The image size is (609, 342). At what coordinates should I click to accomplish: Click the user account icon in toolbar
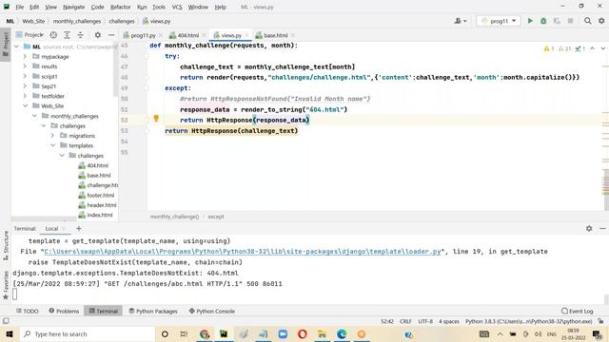461,21
